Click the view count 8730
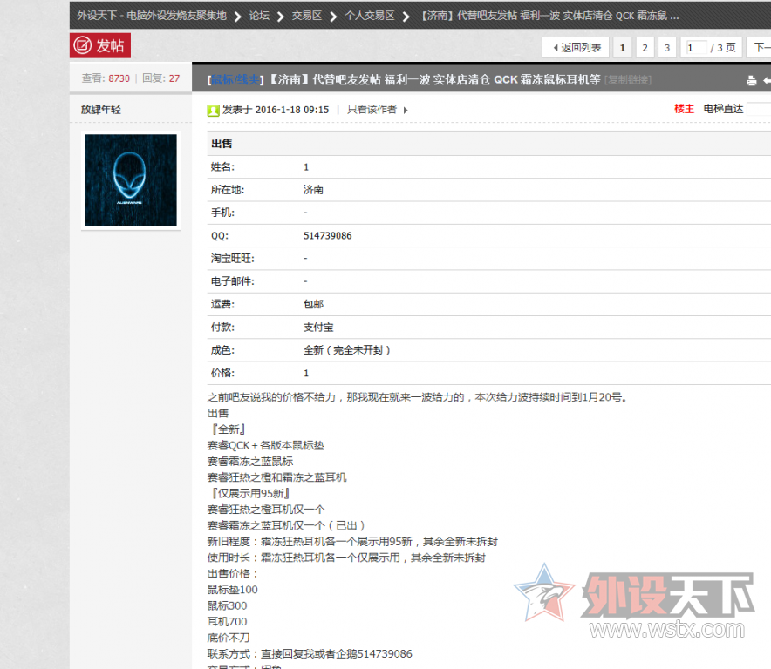Image resolution: width=771 pixels, height=669 pixels. pos(119,78)
